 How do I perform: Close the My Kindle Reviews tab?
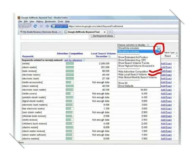tap(60, 32)
